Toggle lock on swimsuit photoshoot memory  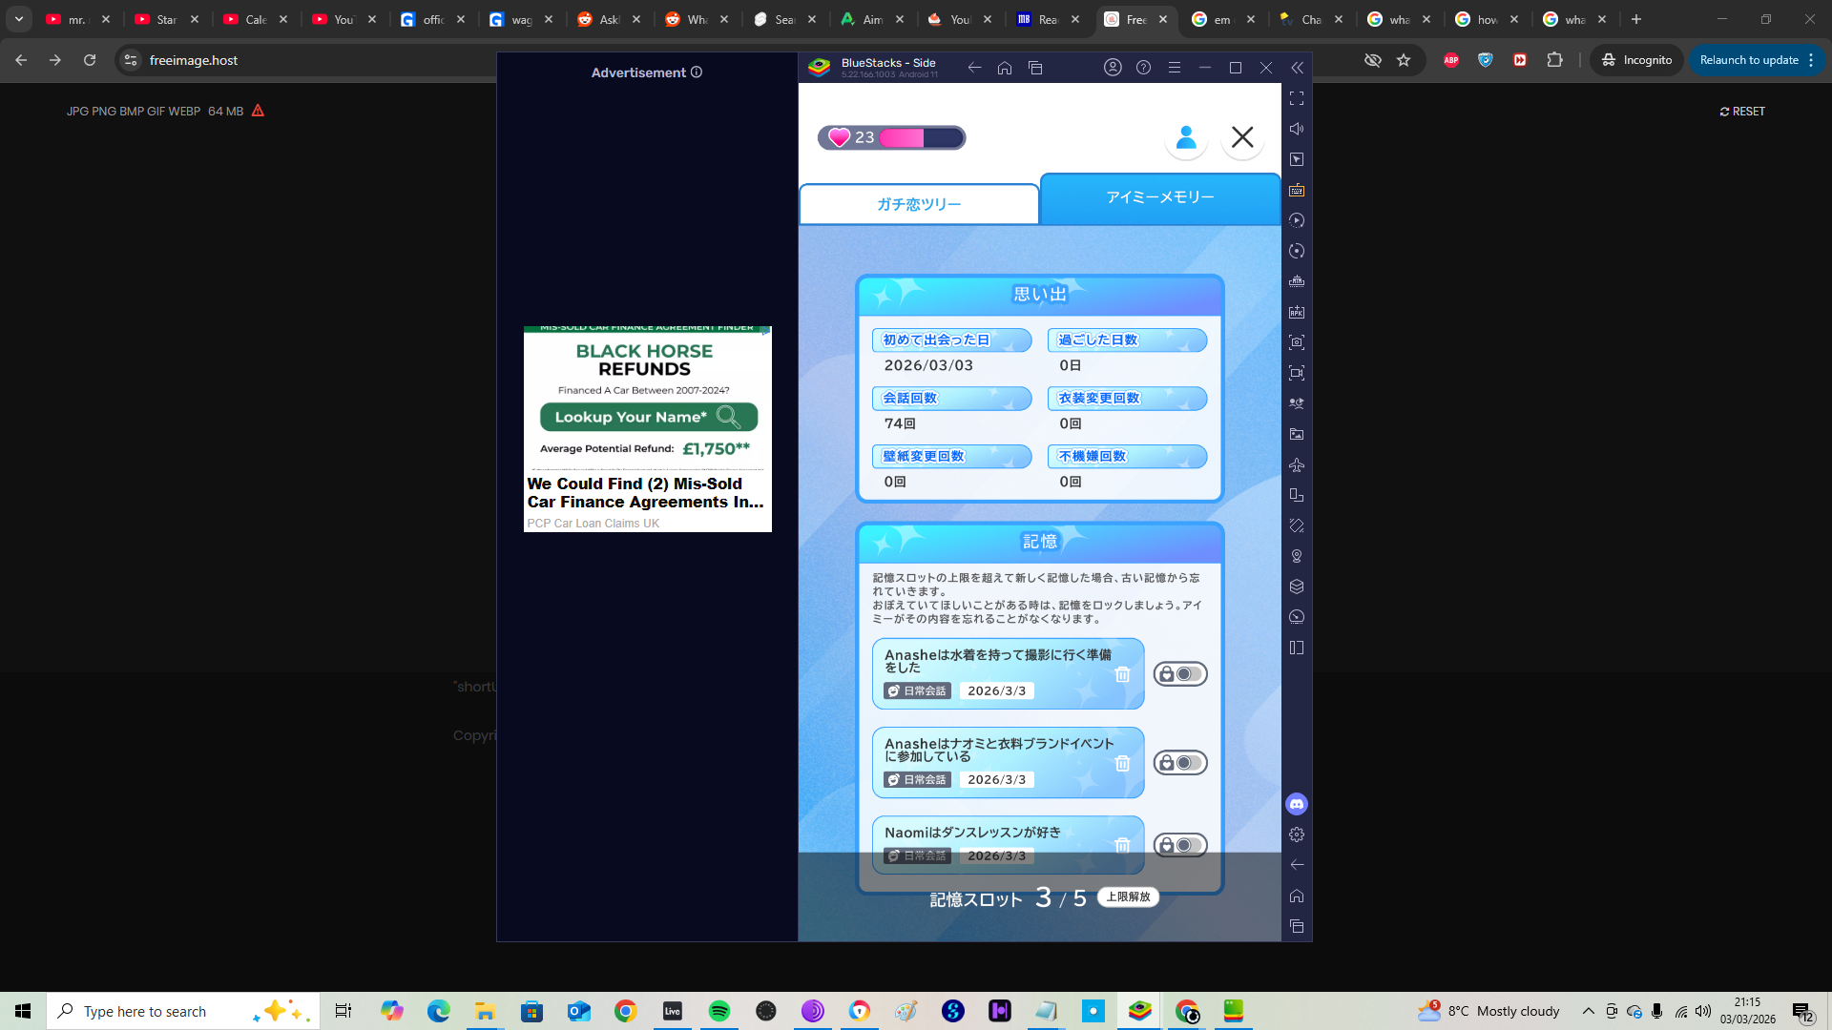pyautogui.click(x=1180, y=674)
